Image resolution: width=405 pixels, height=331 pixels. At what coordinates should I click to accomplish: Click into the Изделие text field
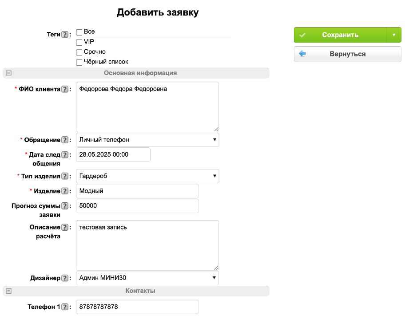pos(137,191)
